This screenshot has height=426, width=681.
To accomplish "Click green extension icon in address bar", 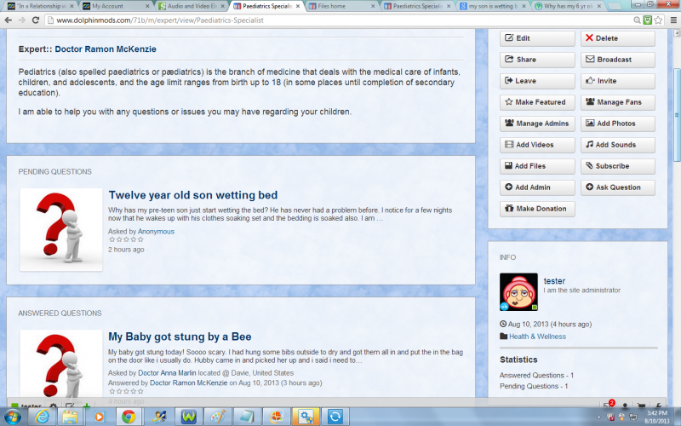I will point(647,20).
